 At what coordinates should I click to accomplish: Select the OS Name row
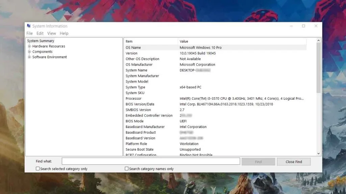click(x=216, y=47)
